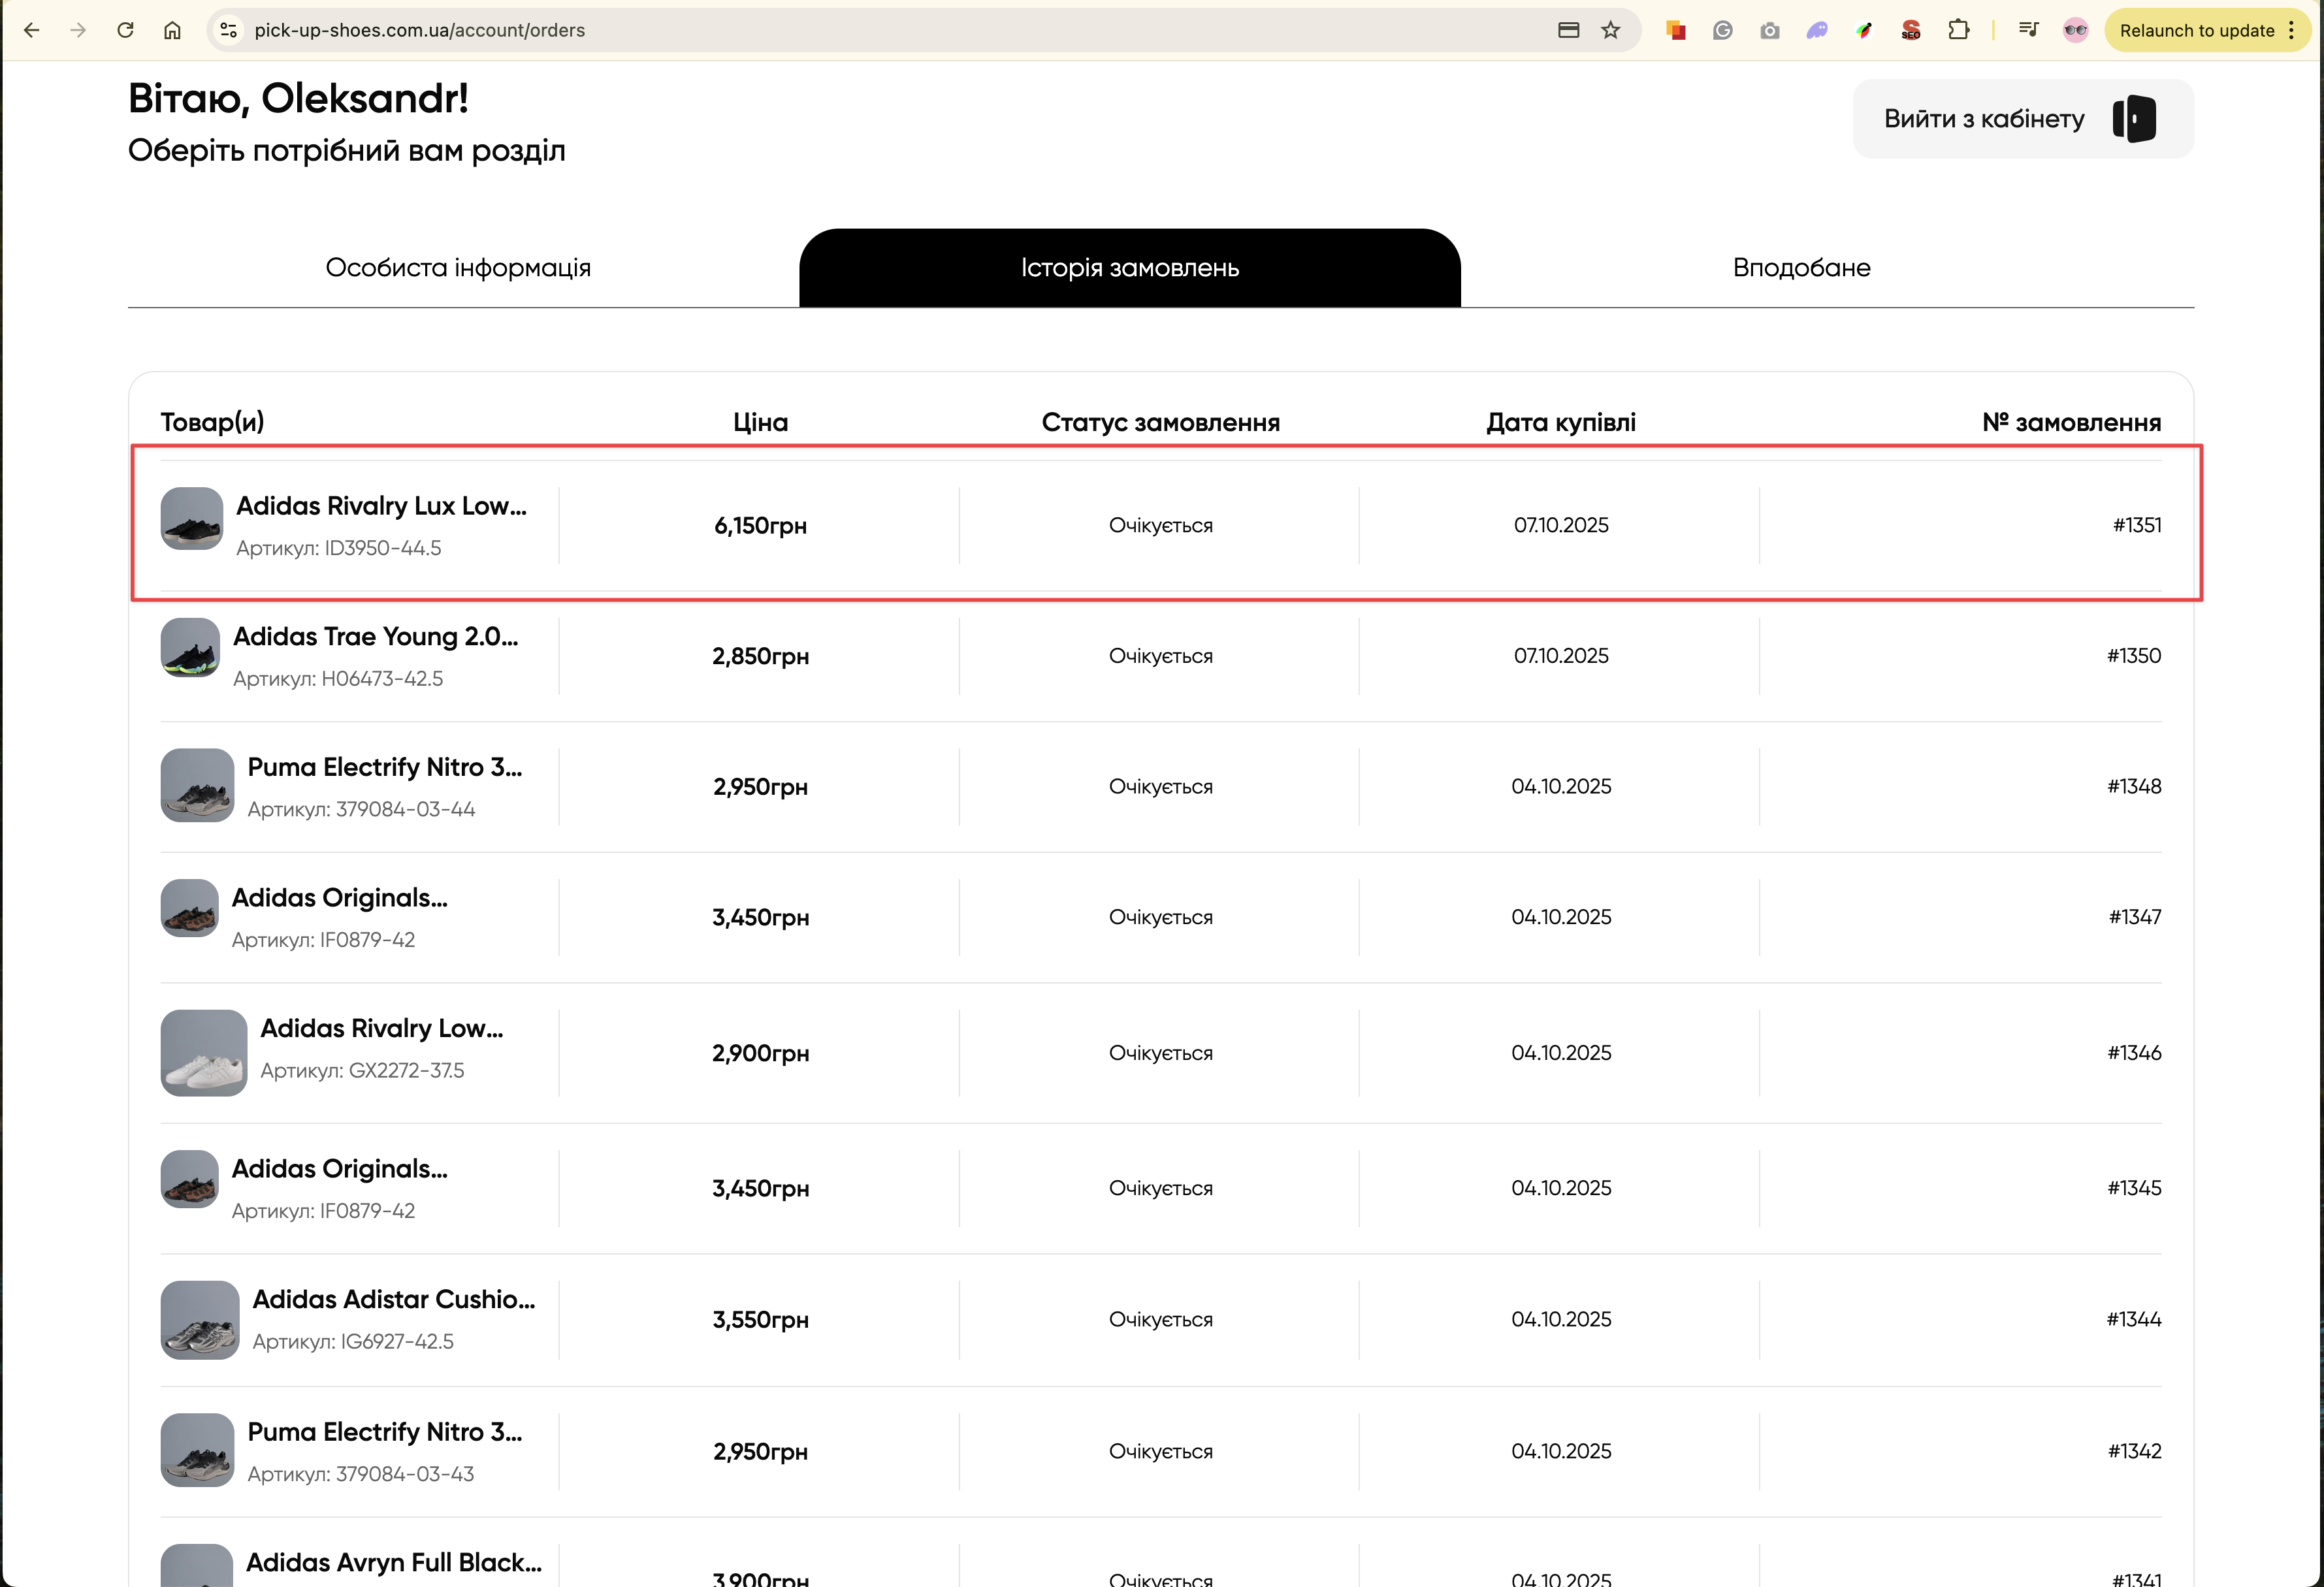This screenshot has width=2324, height=1587.
Task: Open Adidas Trae Young 2.0 product link
Action: coord(375,637)
